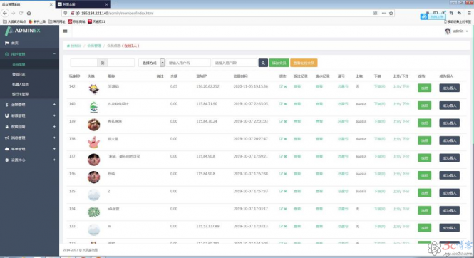Click the magnifier search button
The height and width of the screenshot is (258, 474).
(263, 63)
